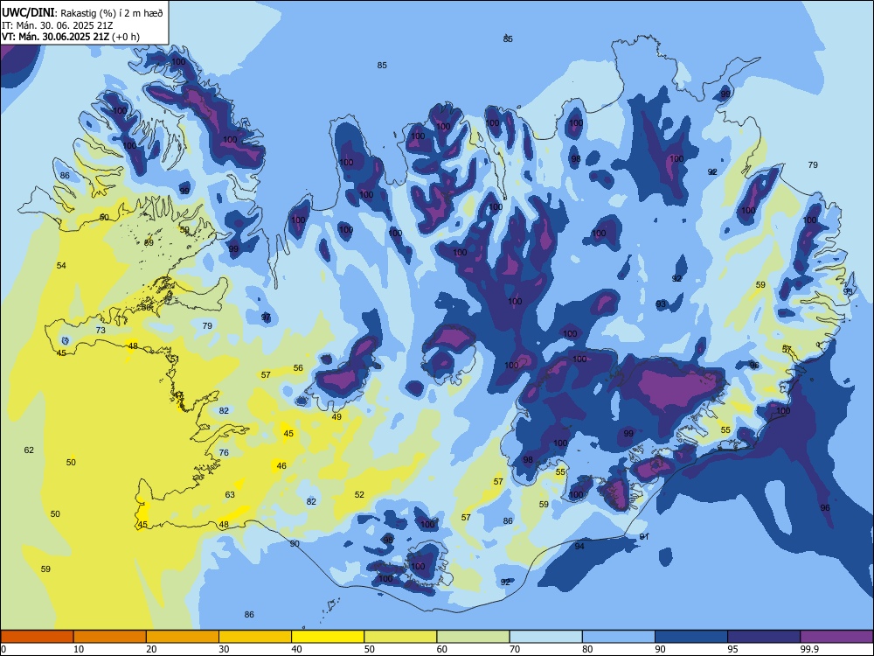
Task: Click the 'Rakastig (%) í 2 m hæð' label
Action: coord(112,13)
